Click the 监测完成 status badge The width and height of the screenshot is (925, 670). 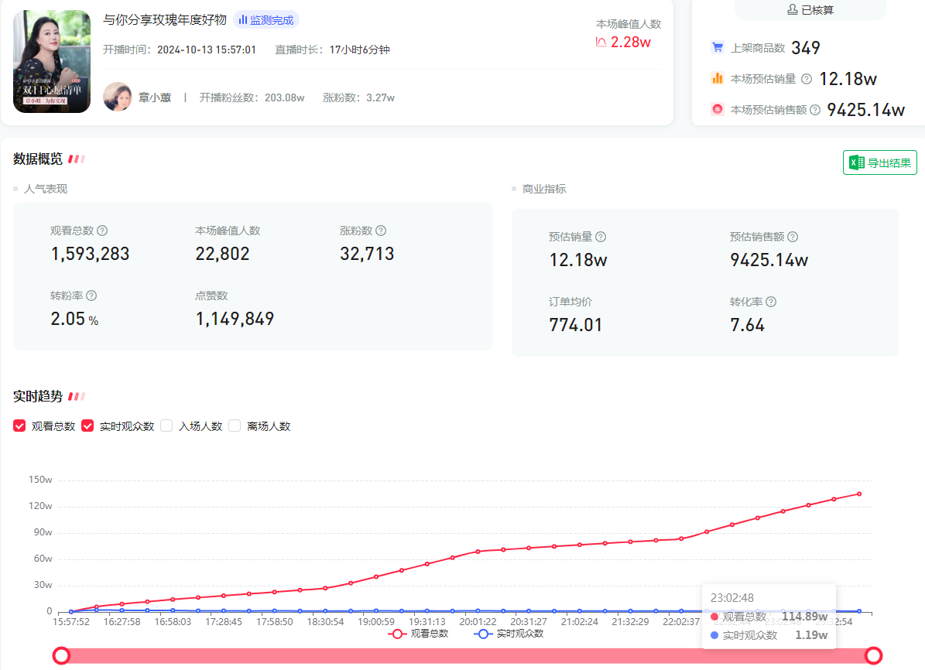point(266,20)
